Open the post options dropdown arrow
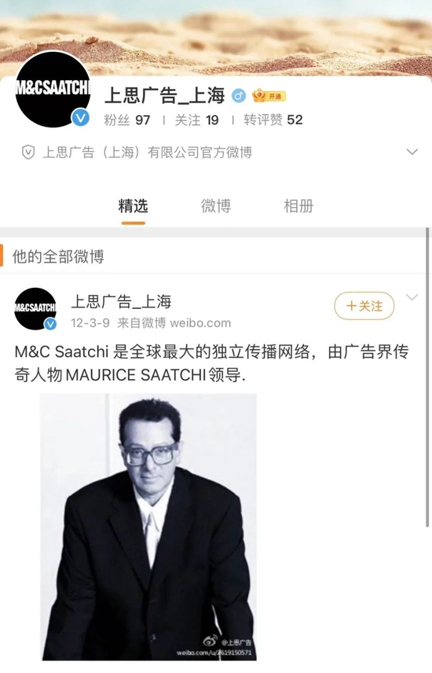 point(412,297)
